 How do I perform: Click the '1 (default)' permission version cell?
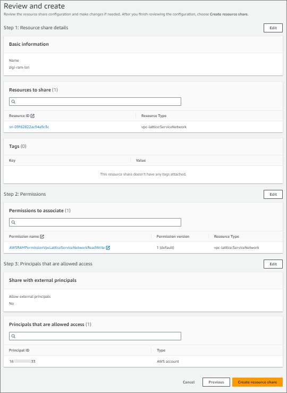pos(165,248)
